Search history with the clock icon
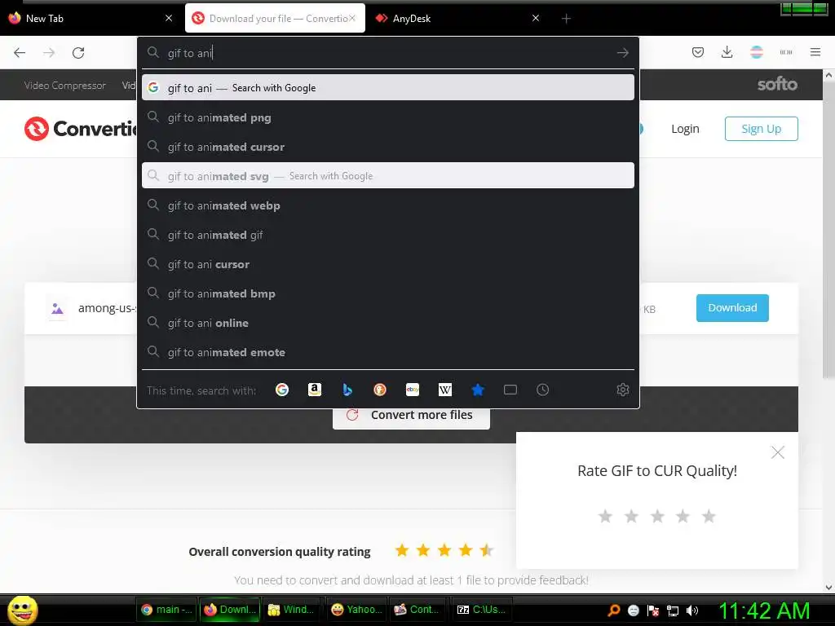Screen dimensions: 835x626 pyautogui.click(x=542, y=390)
